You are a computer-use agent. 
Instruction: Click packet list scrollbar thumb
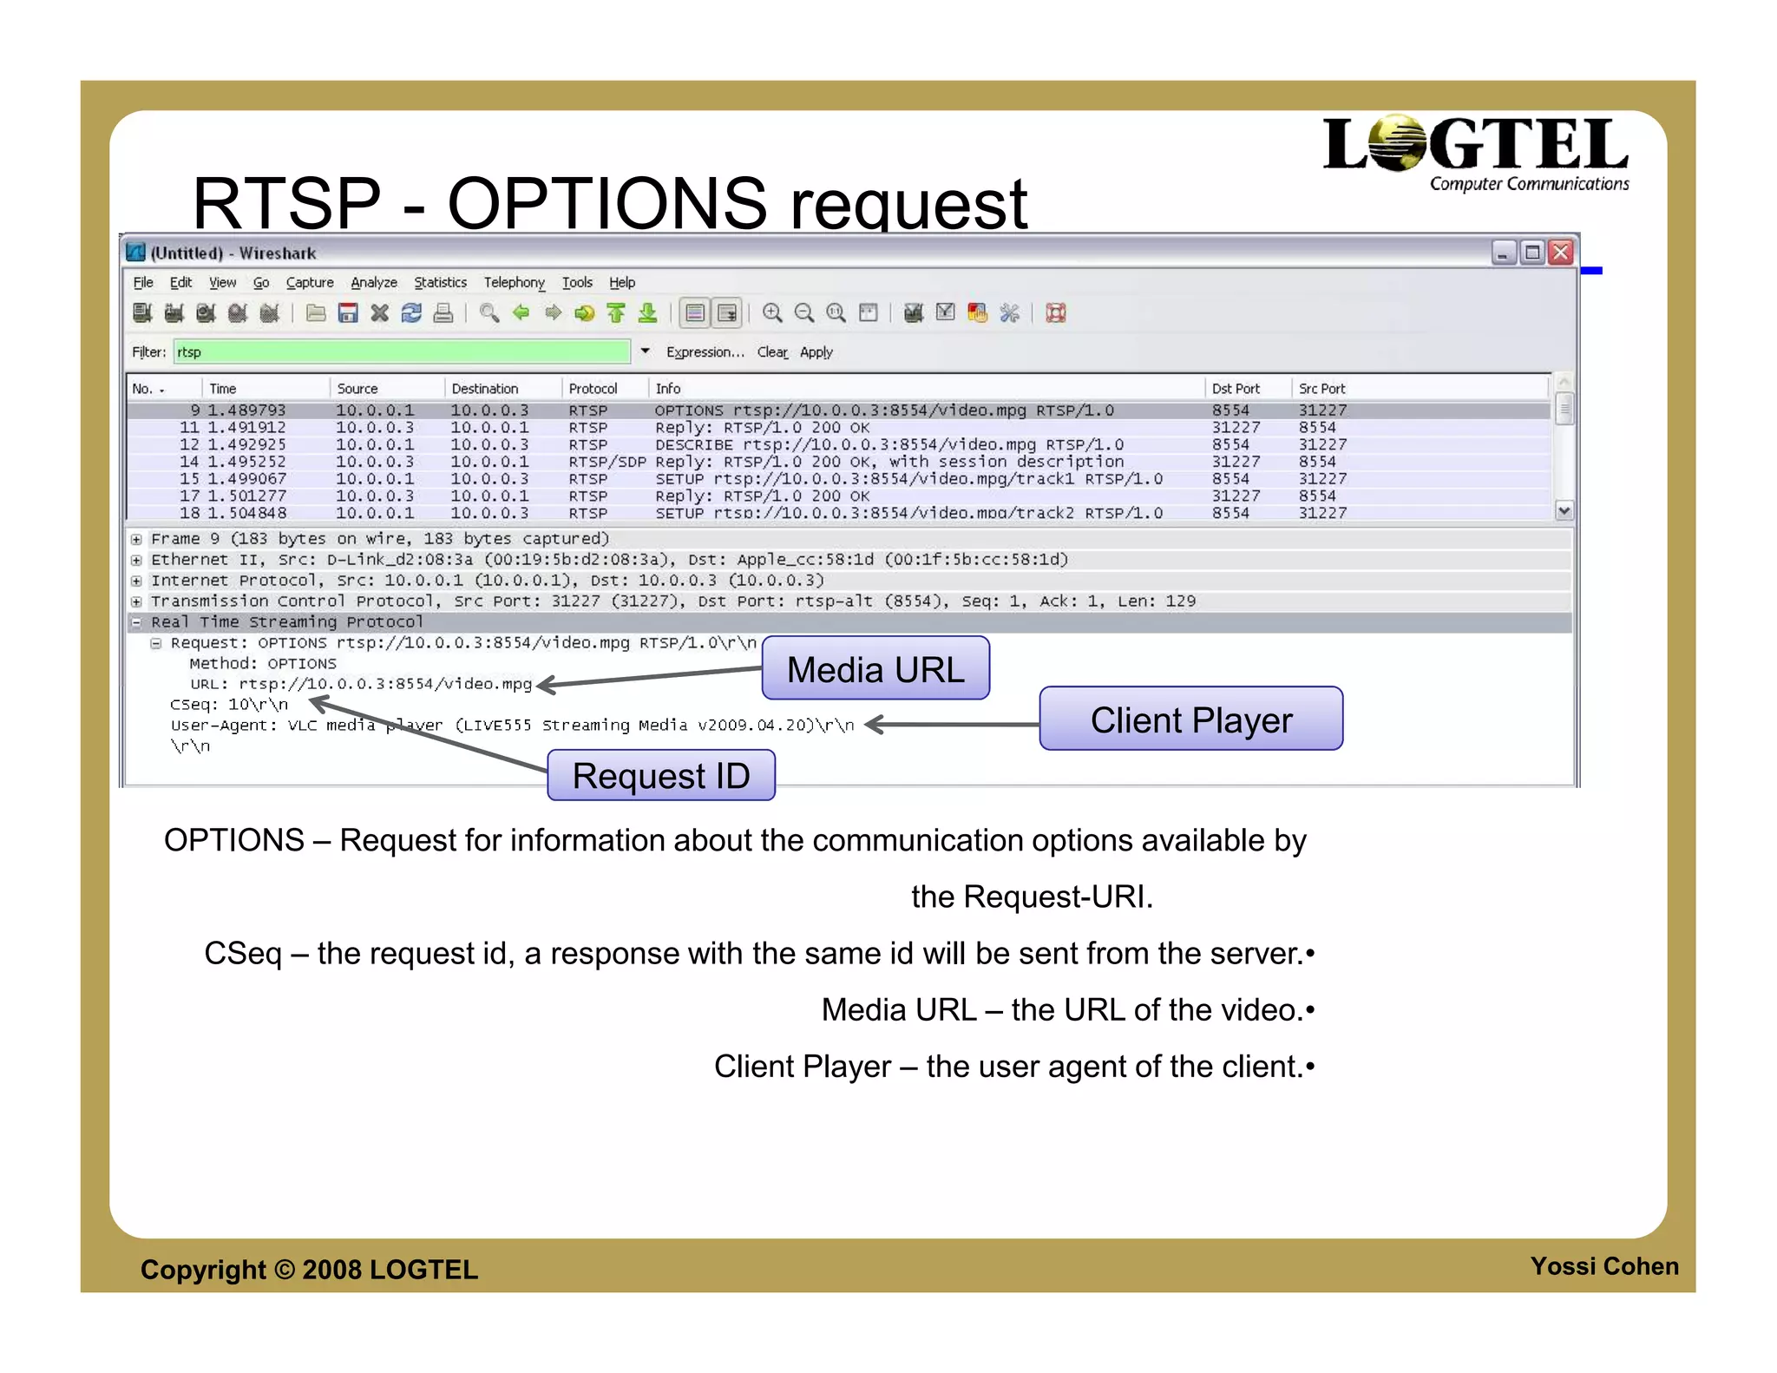pyautogui.click(x=1564, y=409)
